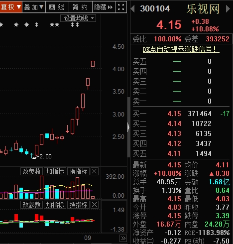Image resolution: width=233 pixels, height=244 pixels.
Task: Click the ROE value -1183.98%
Action: point(213,233)
